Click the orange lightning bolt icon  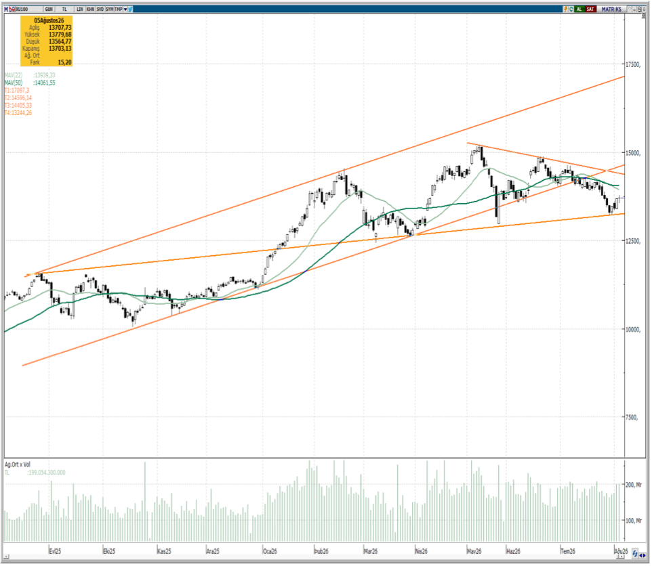point(565,9)
